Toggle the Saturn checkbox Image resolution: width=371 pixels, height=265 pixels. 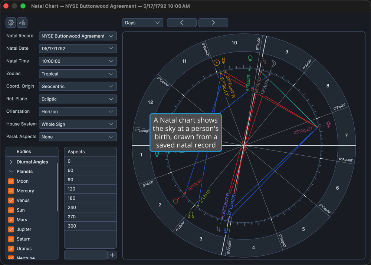[x=11, y=239]
